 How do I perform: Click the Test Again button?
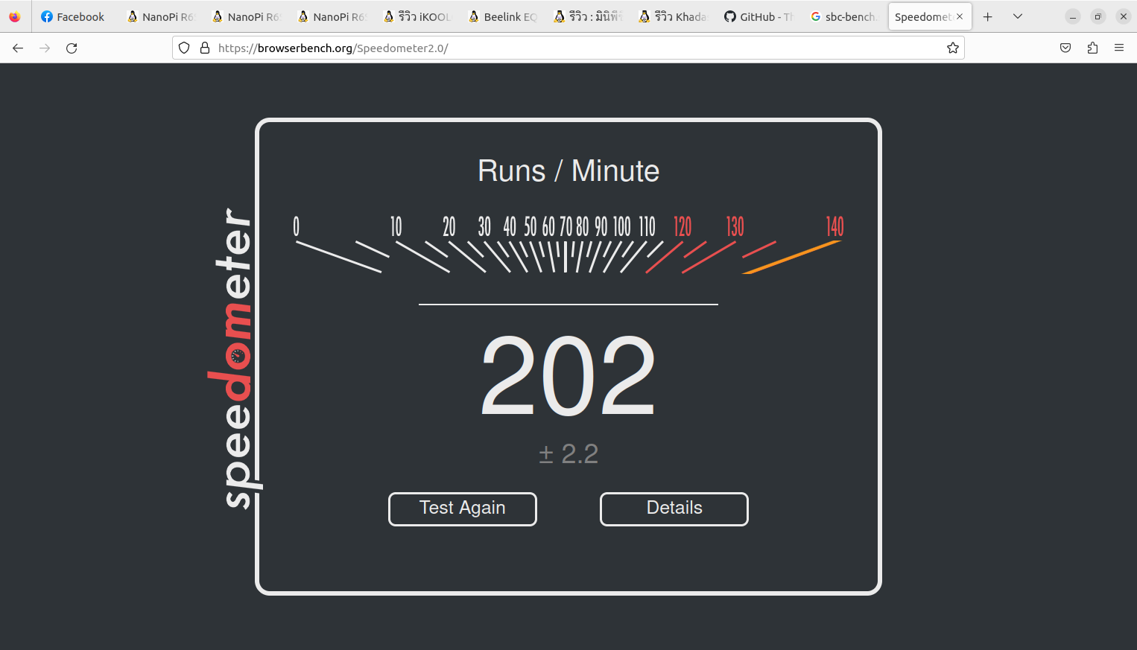click(x=463, y=509)
